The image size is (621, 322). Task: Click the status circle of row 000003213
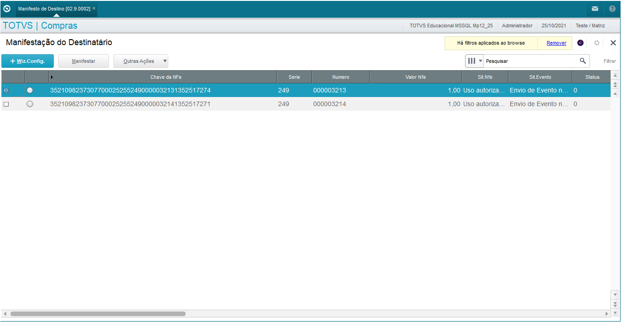[30, 91]
